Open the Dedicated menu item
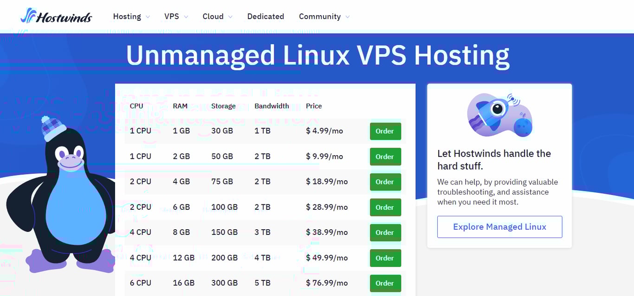Screen dimensions: 634x296 click(265, 16)
